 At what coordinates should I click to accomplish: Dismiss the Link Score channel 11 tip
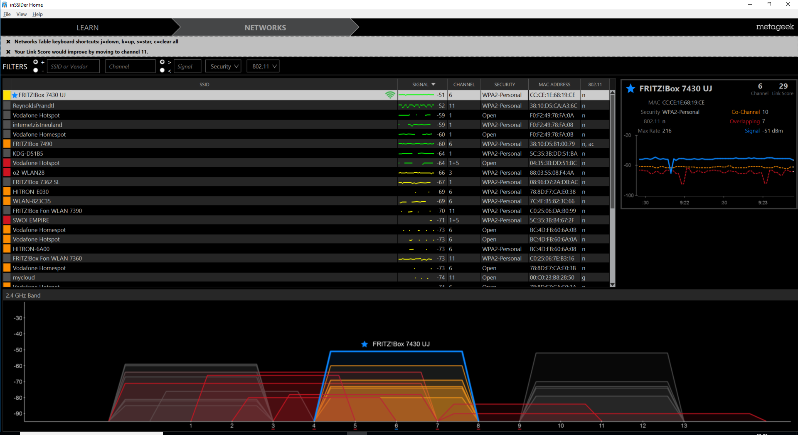point(8,52)
